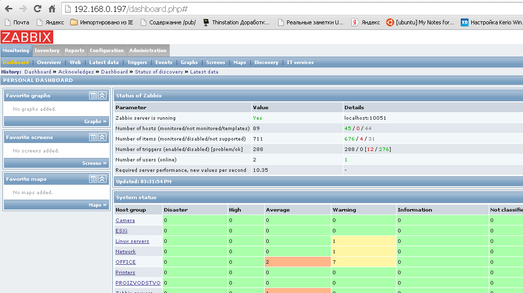Open Graphs in the submenu
Viewport: 523px width, 293px height.
tap(189, 62)
